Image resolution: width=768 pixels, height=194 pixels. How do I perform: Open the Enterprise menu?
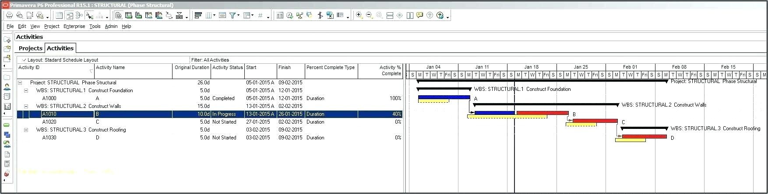pos(74,26)
